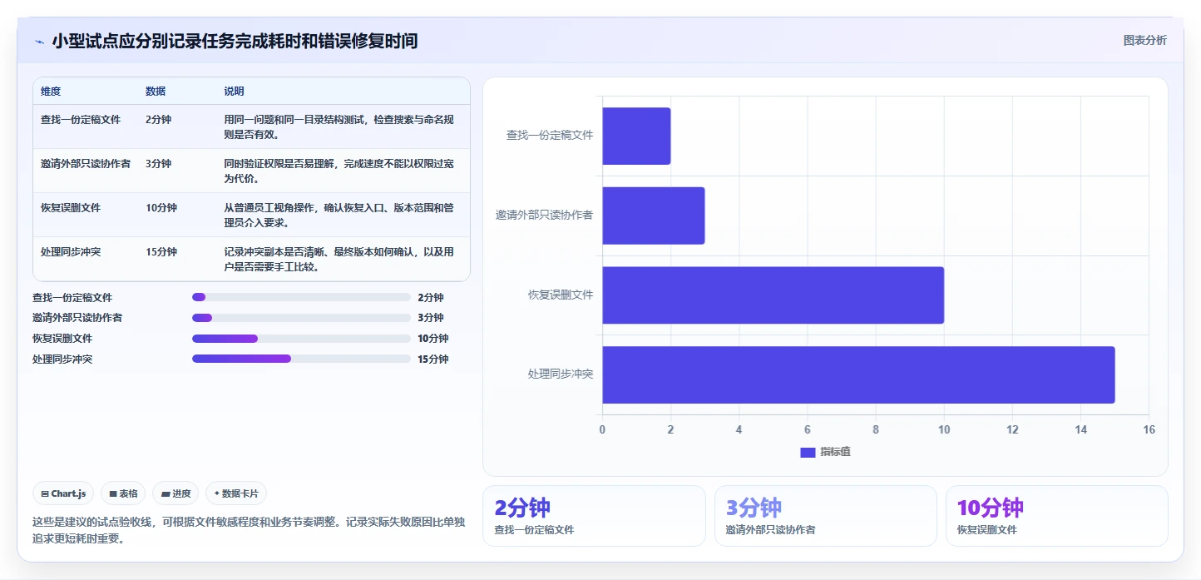Click the 10分钟 data card

pos(1057,516)
